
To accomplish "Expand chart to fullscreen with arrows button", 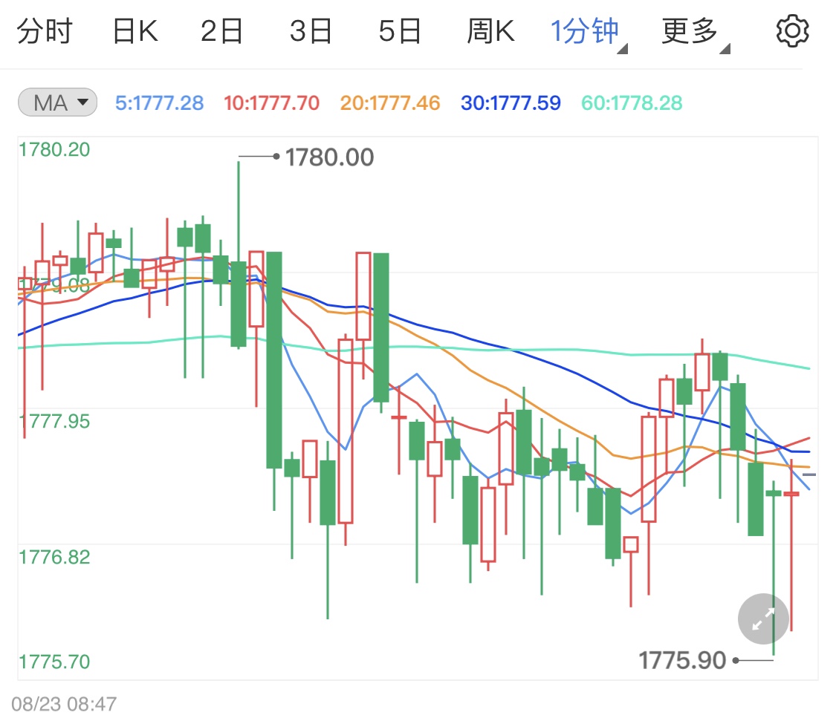I will point(763,619).
